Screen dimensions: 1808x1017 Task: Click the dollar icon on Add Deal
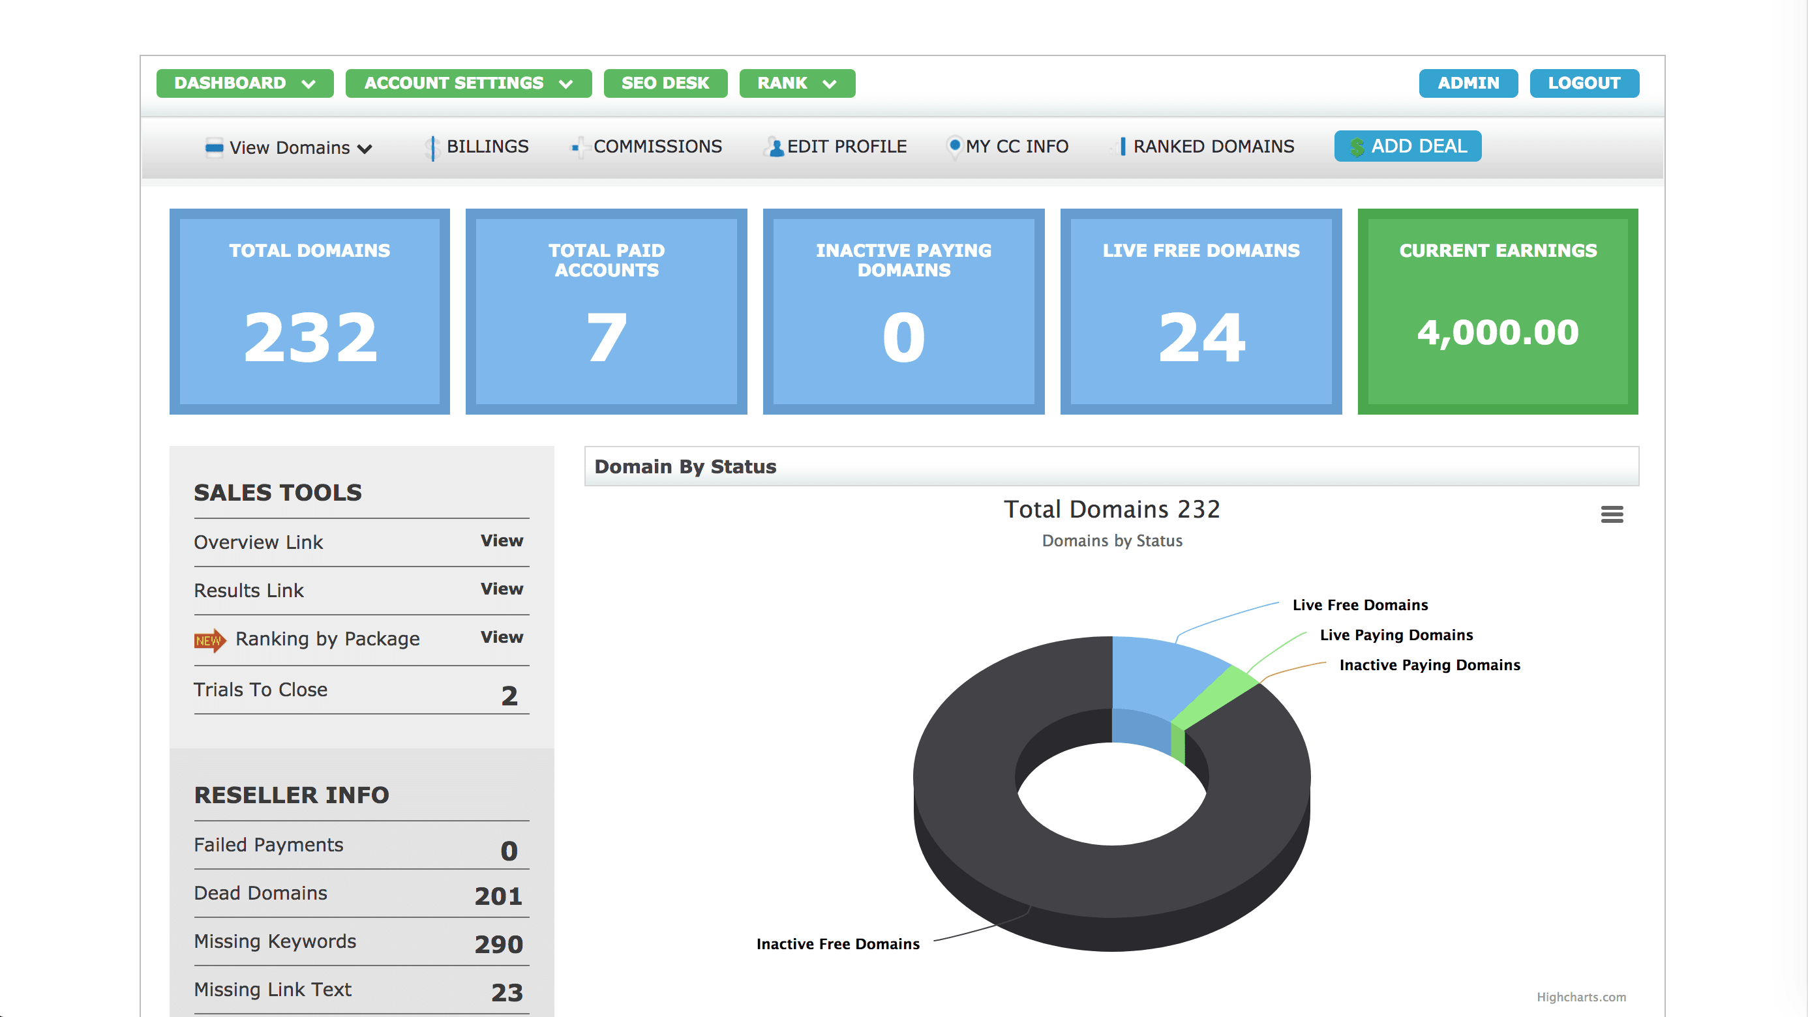[1357, 147]
